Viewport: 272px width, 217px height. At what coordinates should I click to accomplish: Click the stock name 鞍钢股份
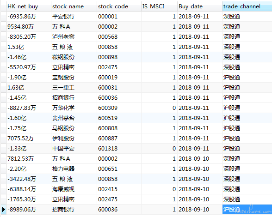(63, 57)
